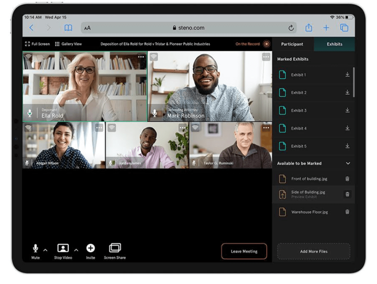Show Safari tab overview icon
Image resolution: width=377 pixels, height=284 pixels.
click(344, 28)
